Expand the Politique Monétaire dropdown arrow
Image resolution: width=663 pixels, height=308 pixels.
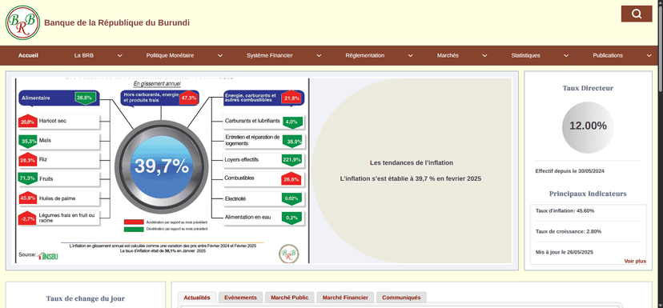pyautogui.click(x=220, y=55)
